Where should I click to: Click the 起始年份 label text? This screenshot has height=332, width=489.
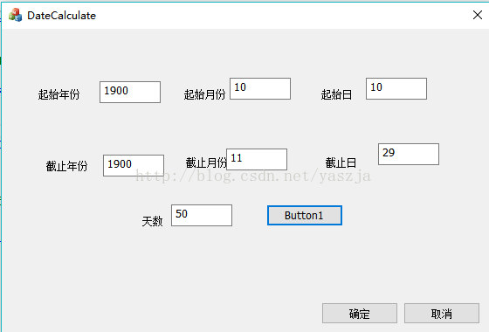[x=59, y=94]
